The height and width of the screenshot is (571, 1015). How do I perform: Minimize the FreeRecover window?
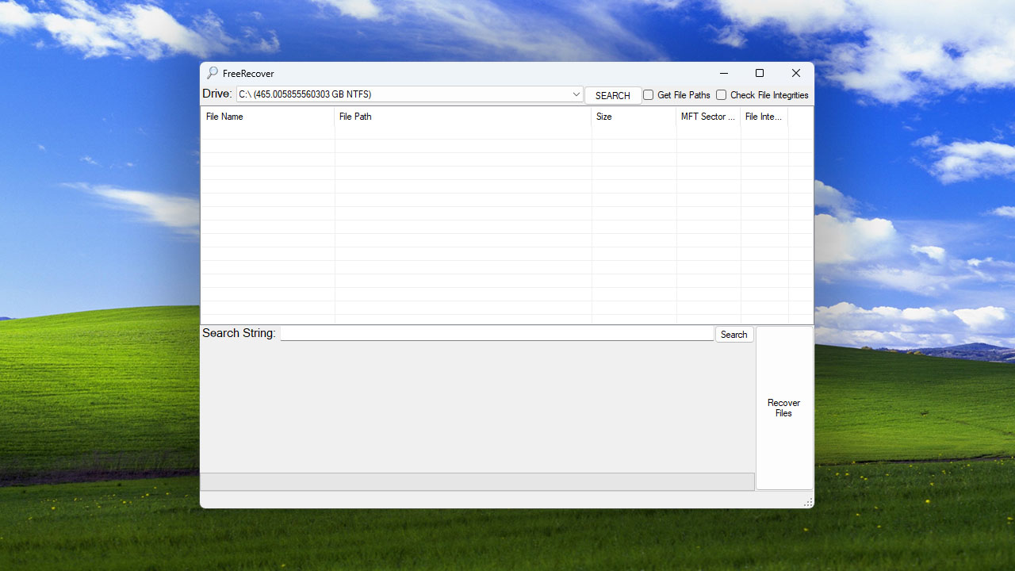(x=723, y=73)
